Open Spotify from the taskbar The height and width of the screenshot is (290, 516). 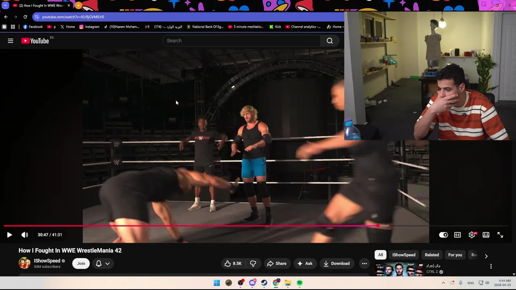pos(300,283)
